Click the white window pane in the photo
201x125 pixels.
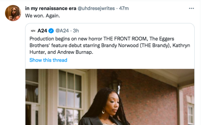coord(70,90)
